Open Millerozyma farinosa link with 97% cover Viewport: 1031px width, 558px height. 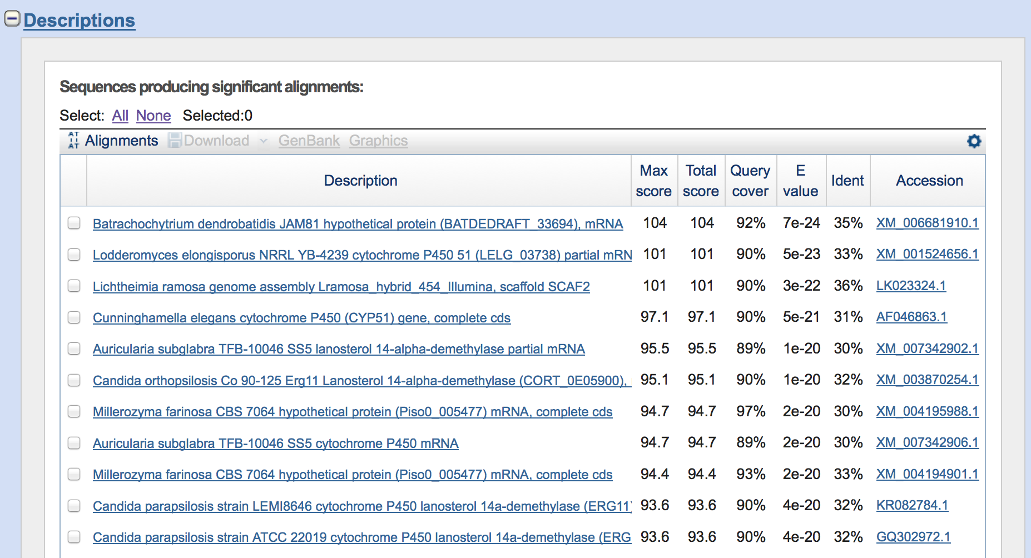point(353,412)
